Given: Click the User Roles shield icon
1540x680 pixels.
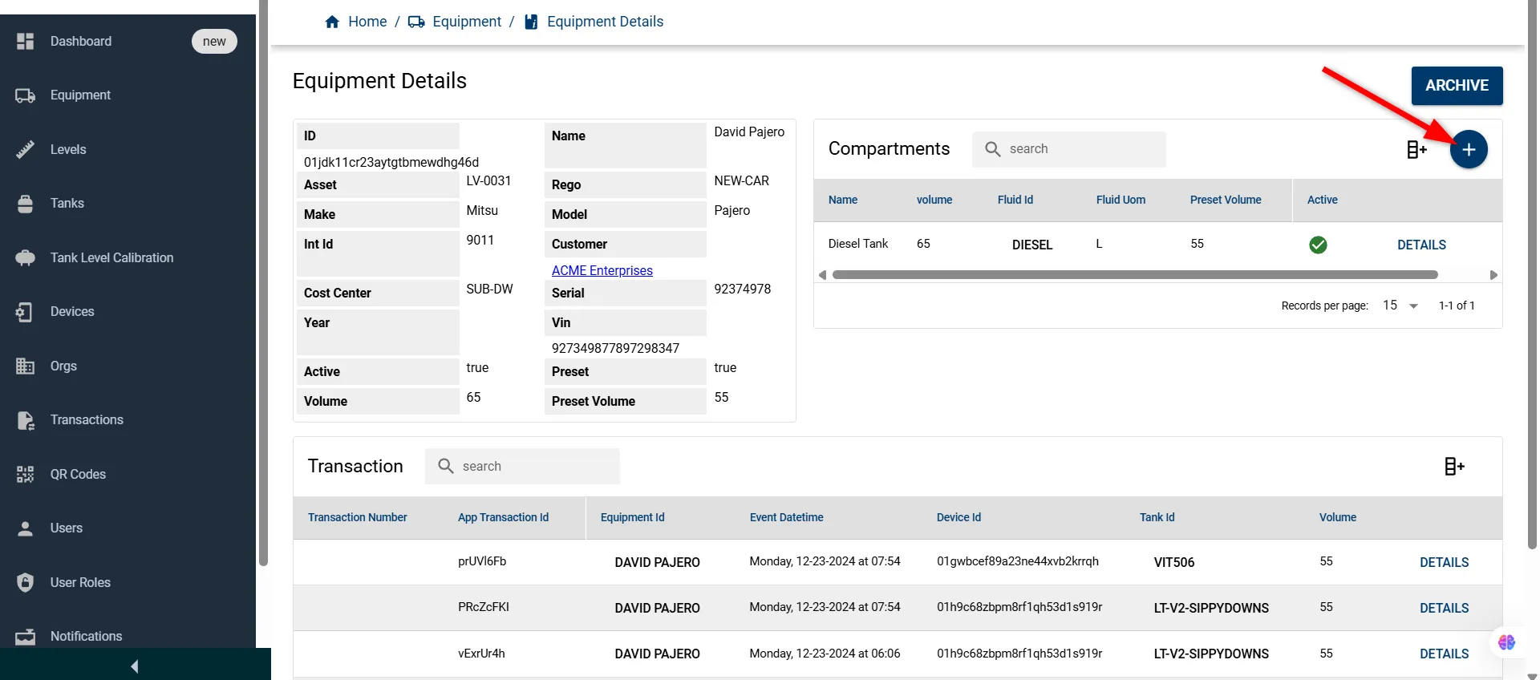Looking at the screenshot, I should [26, 582].
